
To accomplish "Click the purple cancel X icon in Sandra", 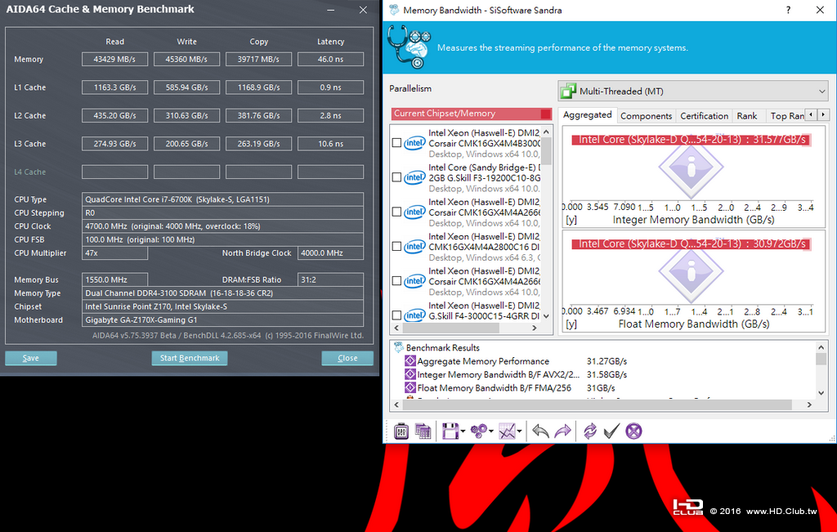I will [633, 431].
